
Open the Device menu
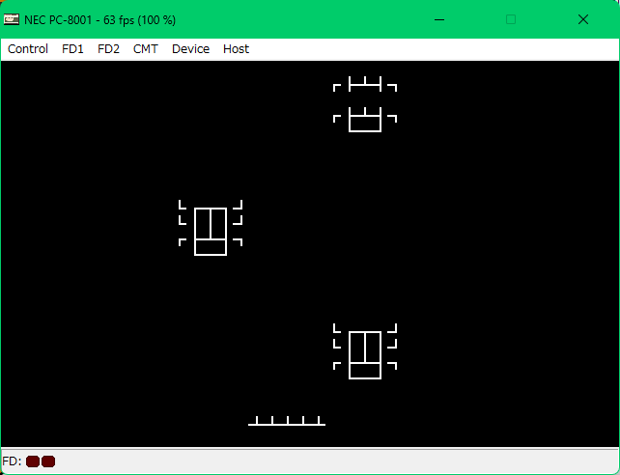[x=190, y=49]
